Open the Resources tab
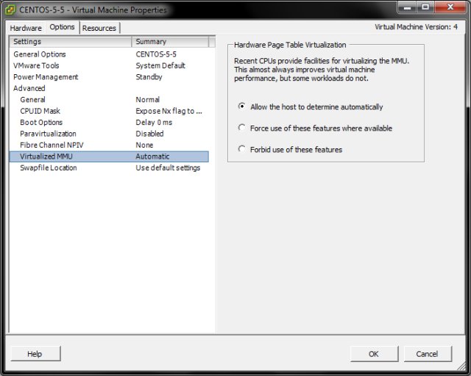 99,28
